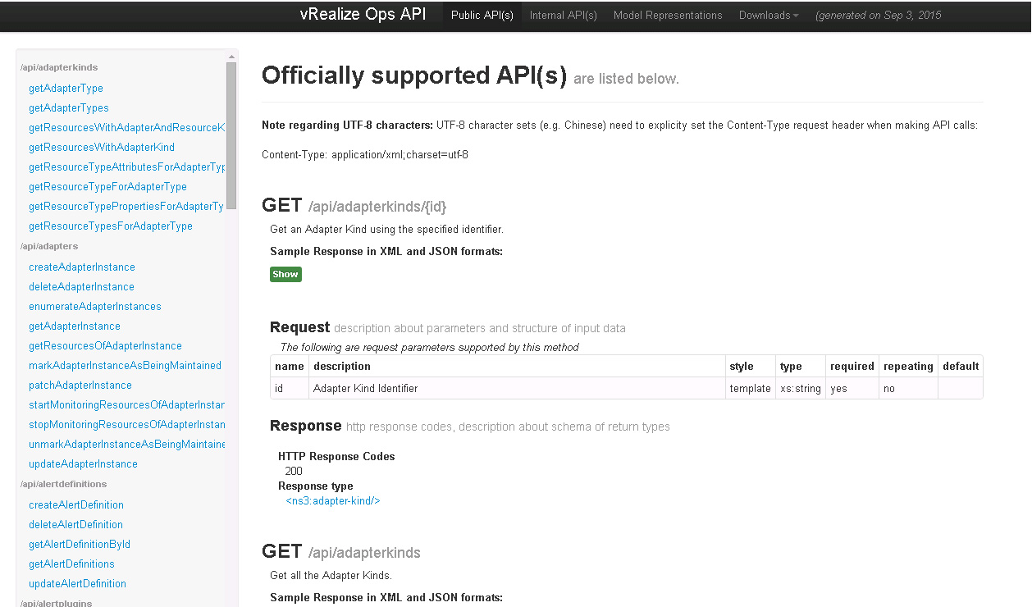The width and height of the screenshot is (1032, 607).
Task: Select getAlertDefinitionById in the sidebar
Action: (x=80, y=545)
